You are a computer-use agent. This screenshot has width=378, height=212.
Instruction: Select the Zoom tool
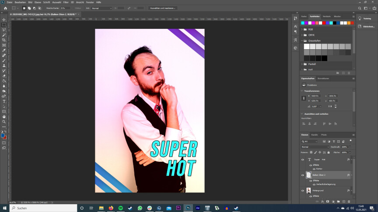tap(4, 122)
